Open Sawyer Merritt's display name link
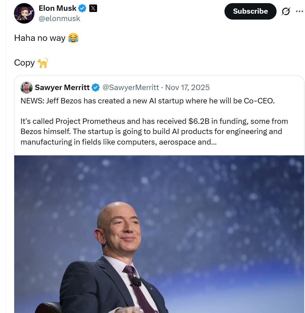This screenshot has width=305, height=313. click(x=62, y=87)
